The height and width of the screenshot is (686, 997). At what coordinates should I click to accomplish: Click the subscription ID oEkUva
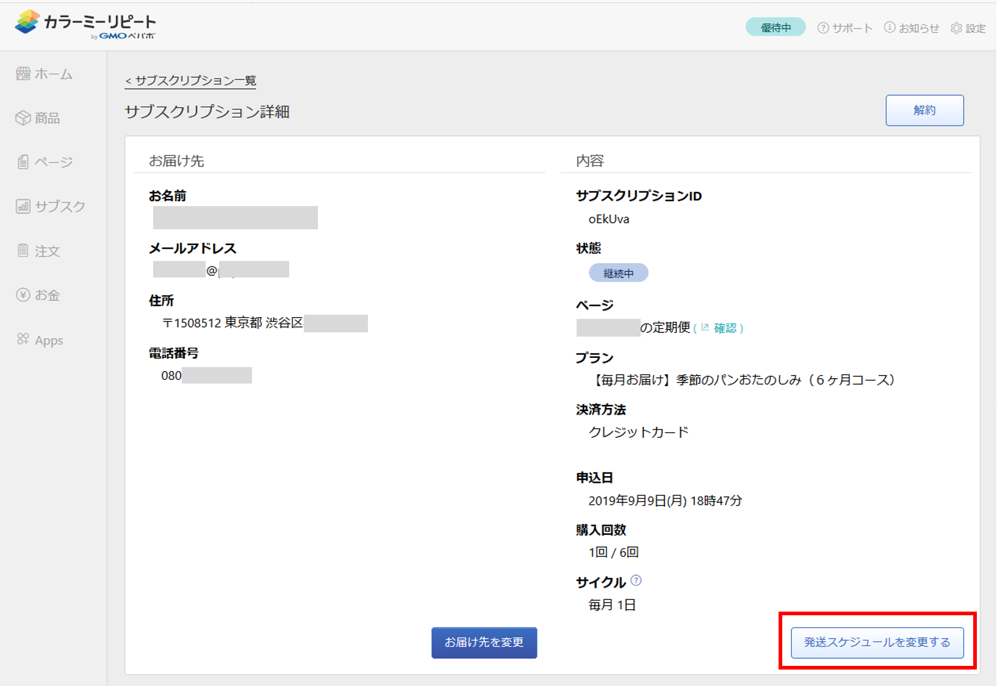point(608,219)
